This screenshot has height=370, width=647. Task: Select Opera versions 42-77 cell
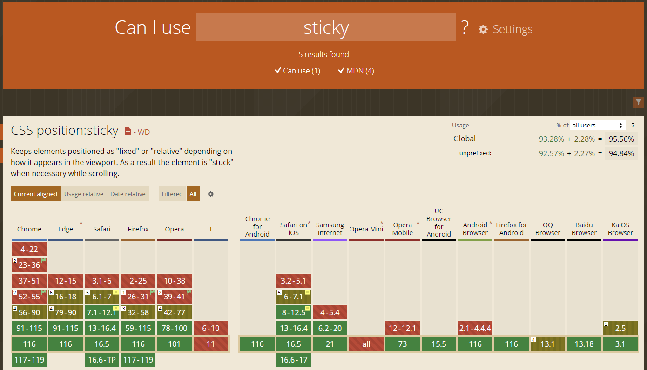pos(175,312)
